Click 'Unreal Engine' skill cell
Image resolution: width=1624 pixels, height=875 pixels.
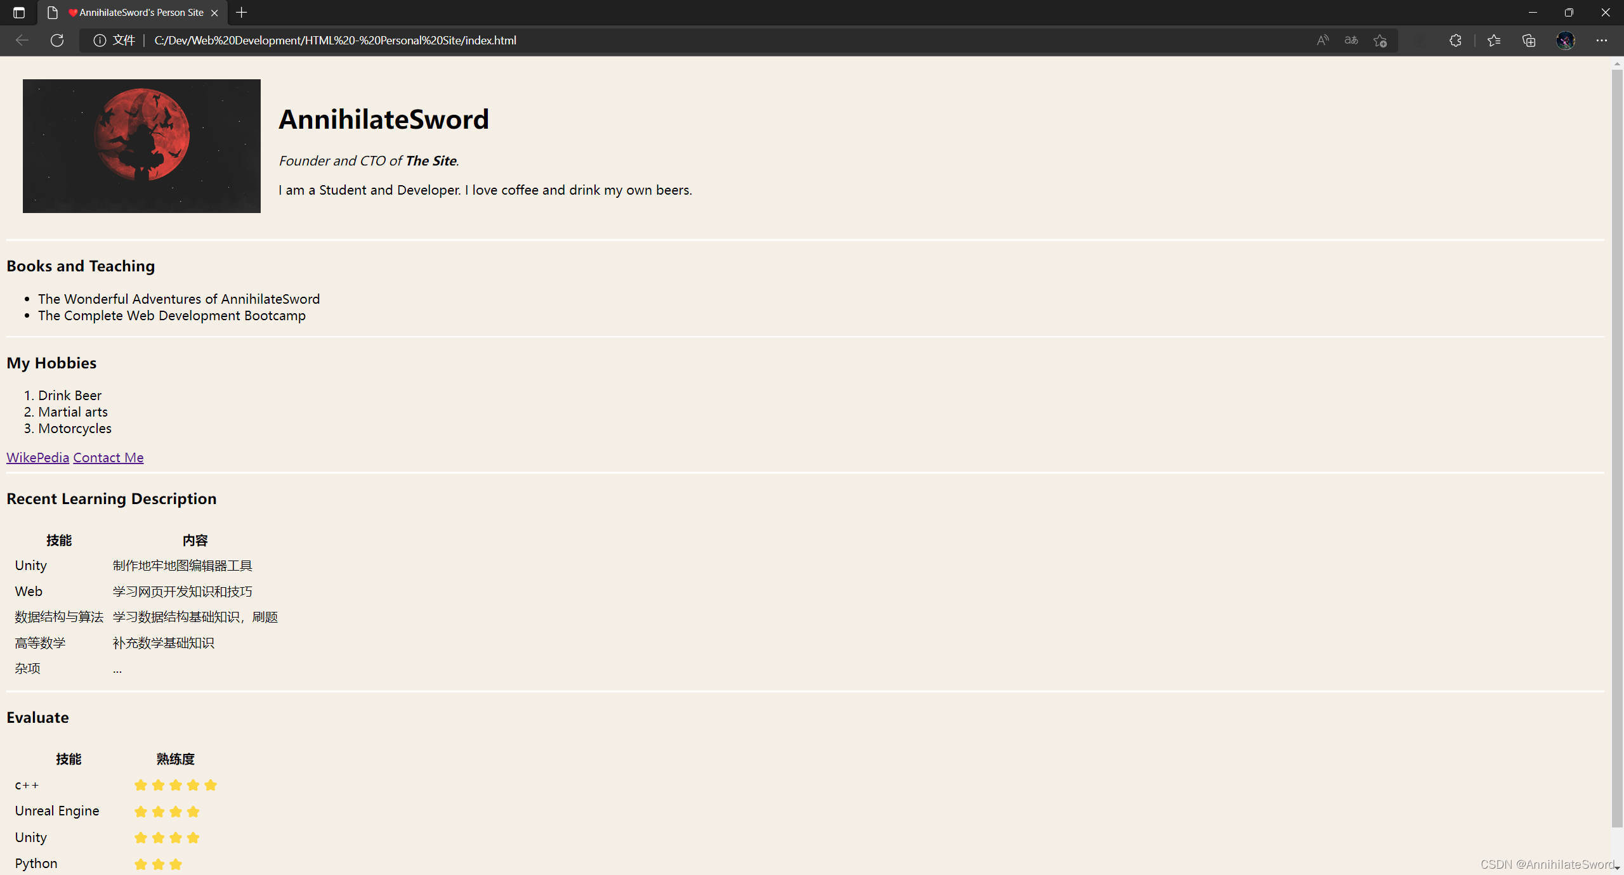pyautogui.click(x=57, y=811)
